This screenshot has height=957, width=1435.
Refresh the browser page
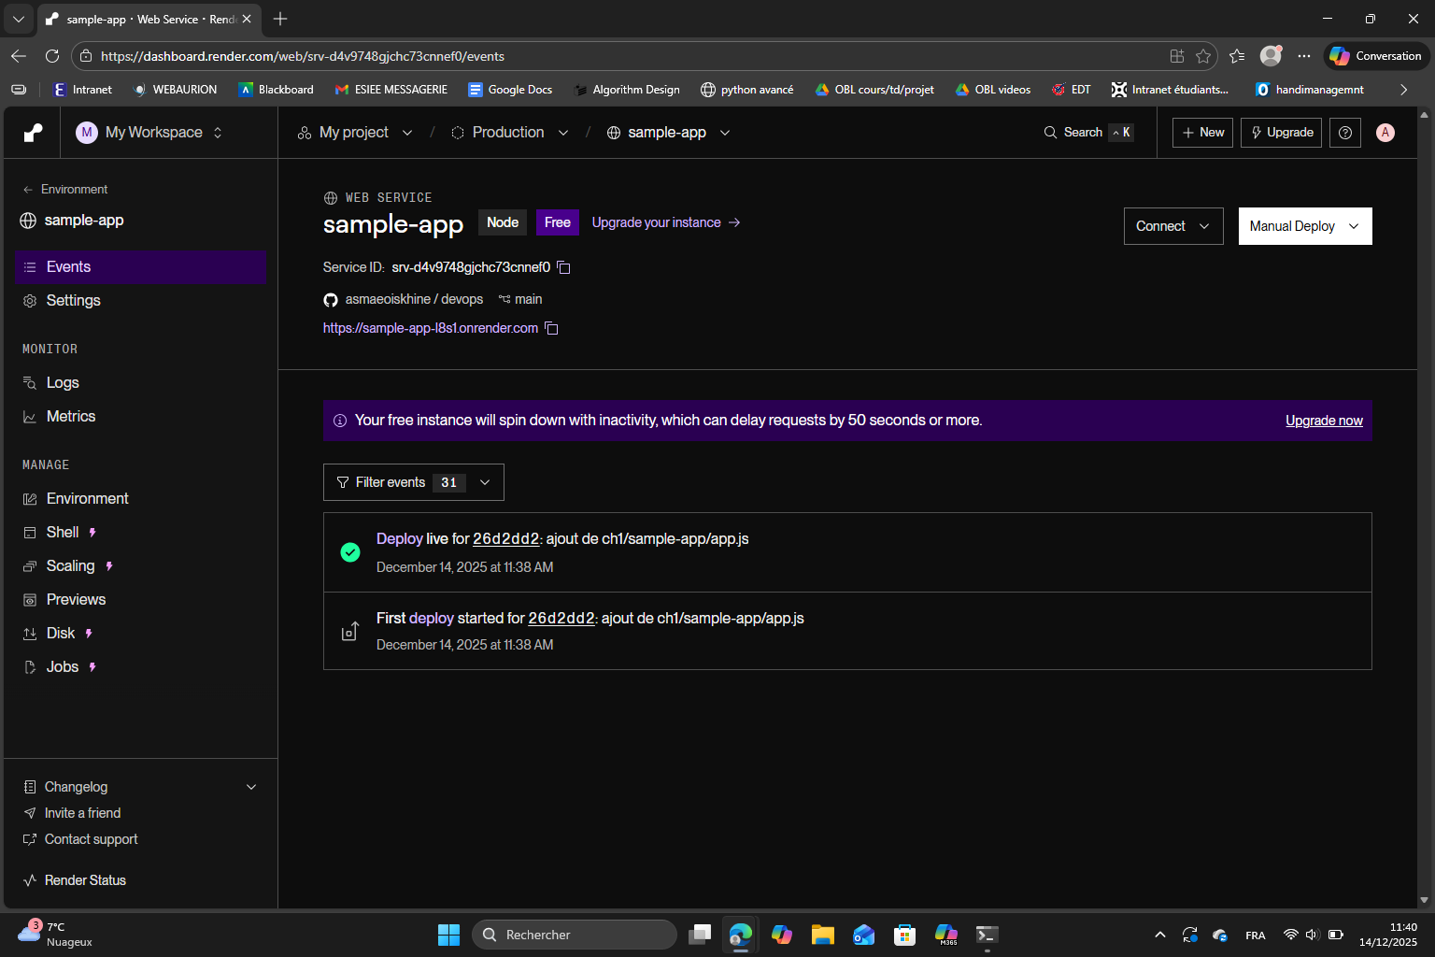(52, 56)
